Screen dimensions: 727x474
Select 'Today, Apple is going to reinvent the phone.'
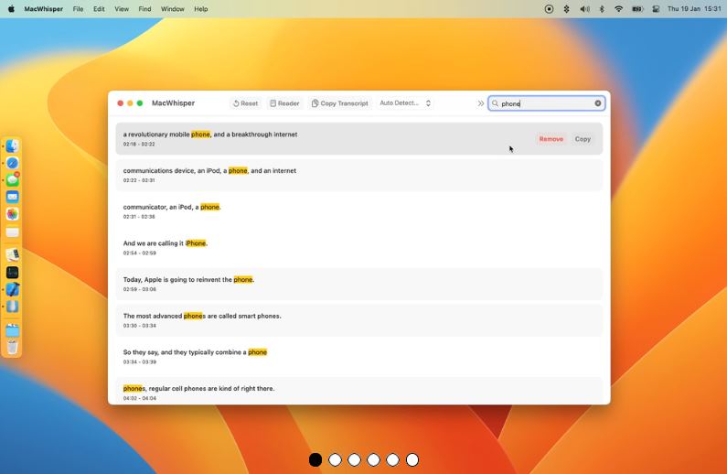pos(358,284)
